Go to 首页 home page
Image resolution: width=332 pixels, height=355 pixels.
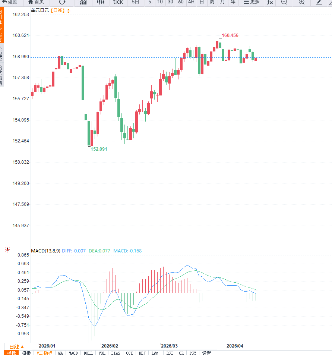point(36,2)
